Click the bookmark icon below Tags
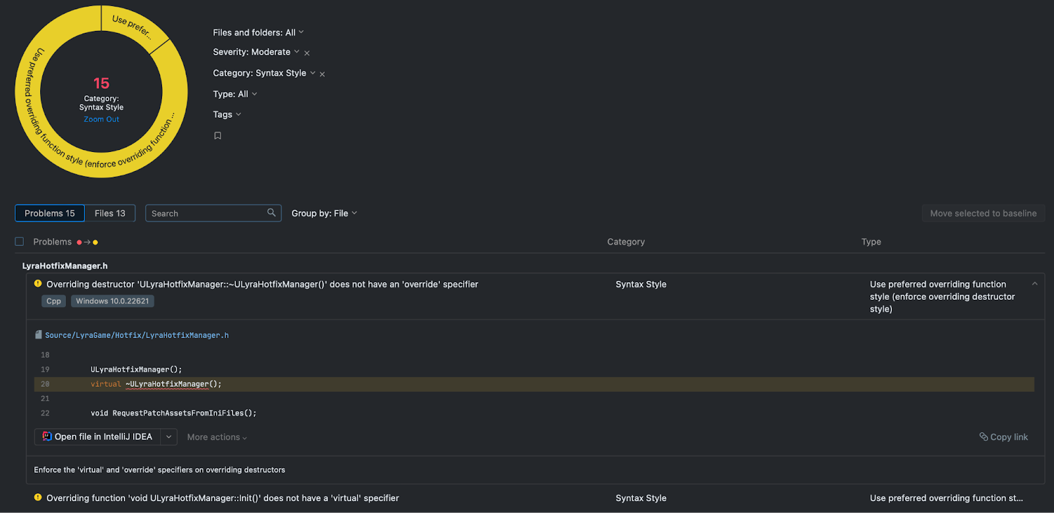 217,135
